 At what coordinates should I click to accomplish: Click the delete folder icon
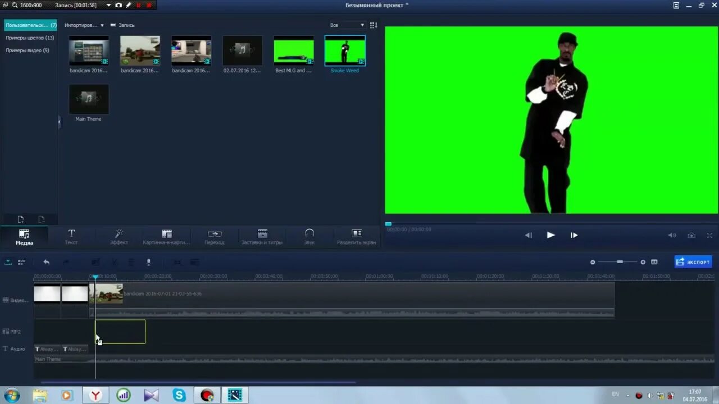click(x=41, y=219)
